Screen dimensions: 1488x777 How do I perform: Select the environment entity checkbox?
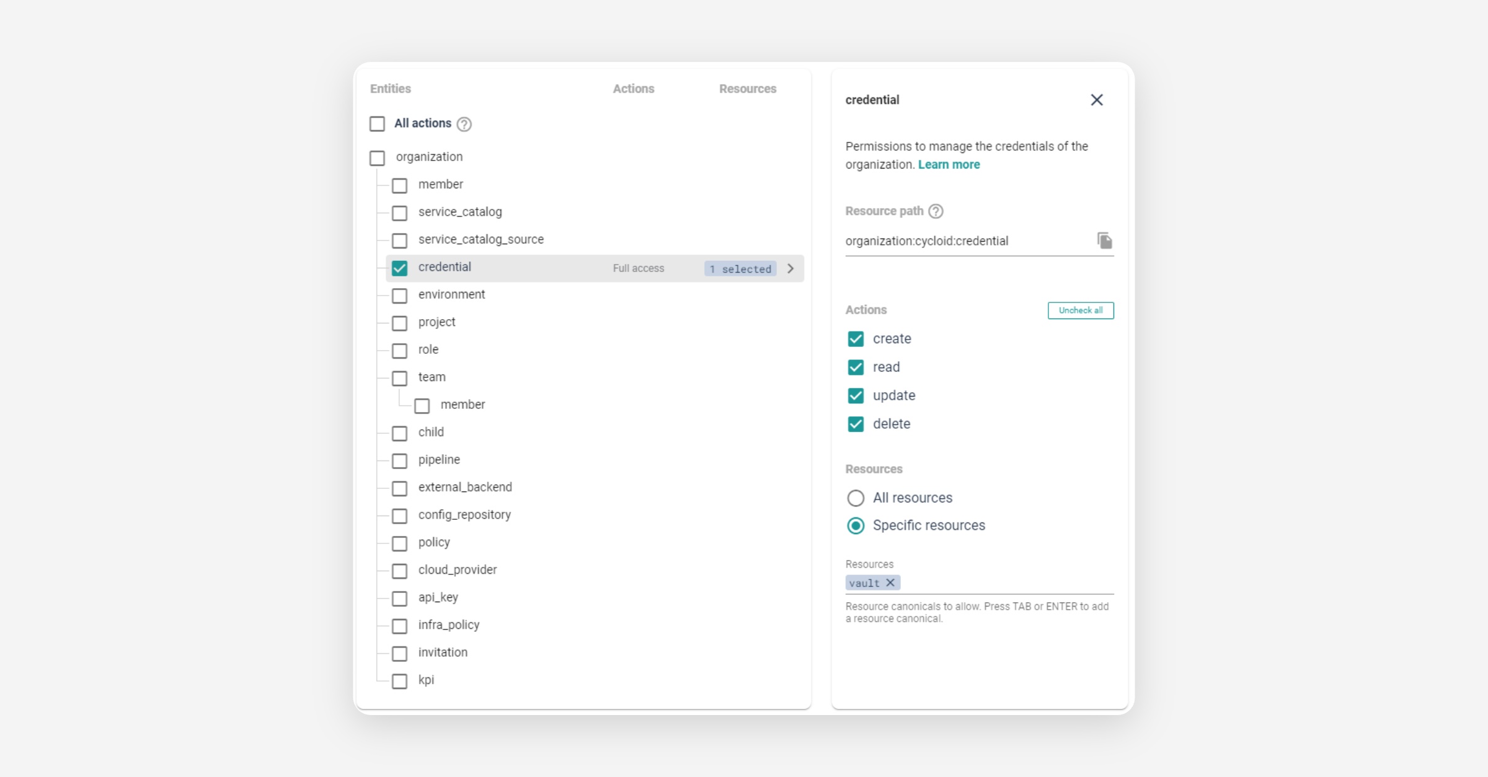click(399, 296)
